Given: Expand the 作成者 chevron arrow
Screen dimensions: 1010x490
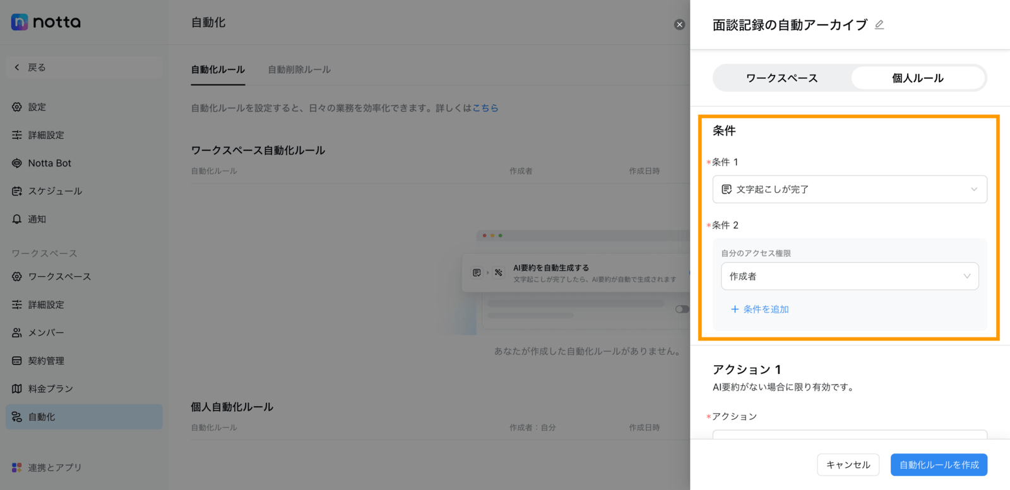Looking at the screenshot, I should pyautogui.click(x=966, y=276).
